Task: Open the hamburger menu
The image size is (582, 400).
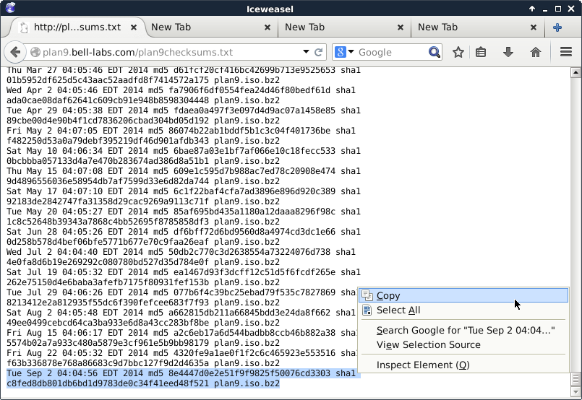Action: (x=566, y=52)
